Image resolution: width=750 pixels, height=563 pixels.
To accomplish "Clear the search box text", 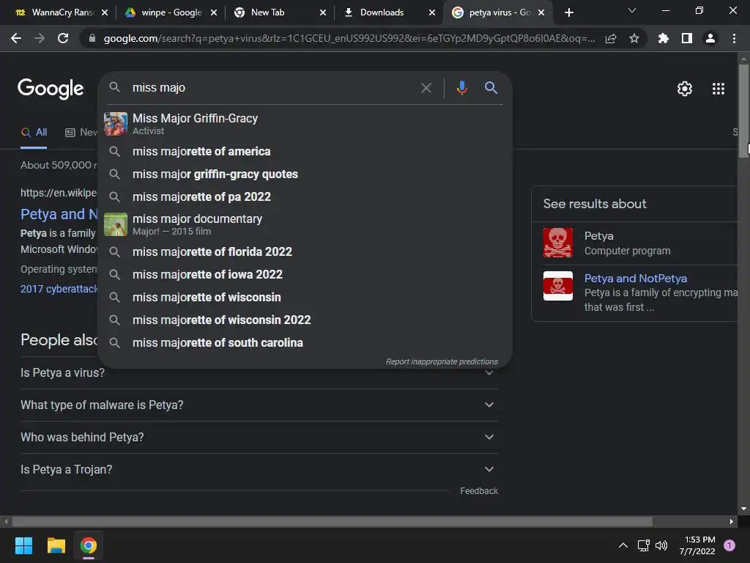I will 426,88.
